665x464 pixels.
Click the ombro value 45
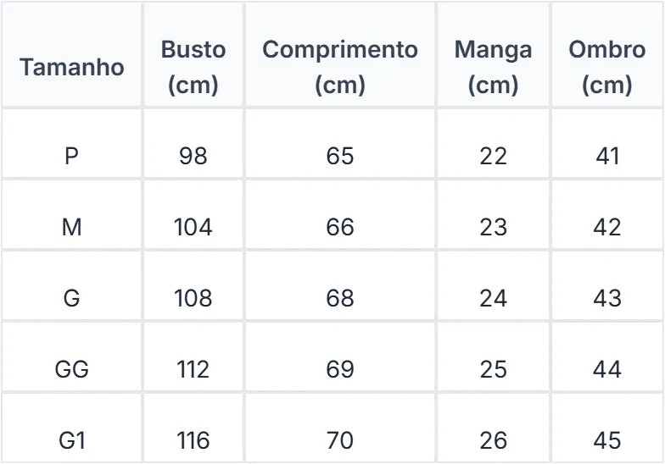[x=607, y=440]
